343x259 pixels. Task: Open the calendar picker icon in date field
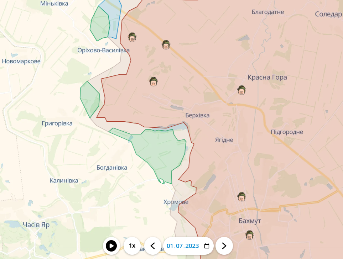click(x=207, y=246)
